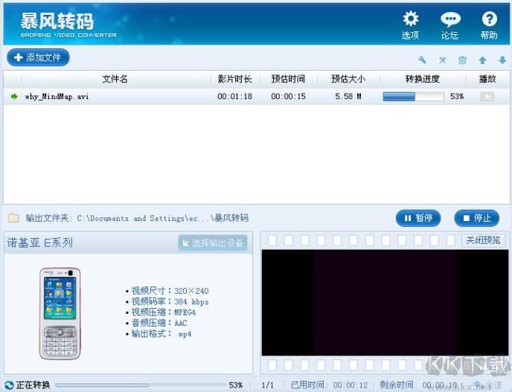The image size is (512, 392).
Task: Click the 00:00:15 estimated time value
Action: (288, 96)
